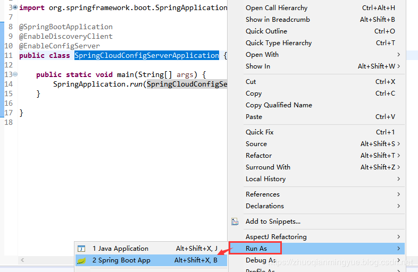Open the Open With submenu
The height and width of the screenshot is (272, 418).
click(317, 55)
